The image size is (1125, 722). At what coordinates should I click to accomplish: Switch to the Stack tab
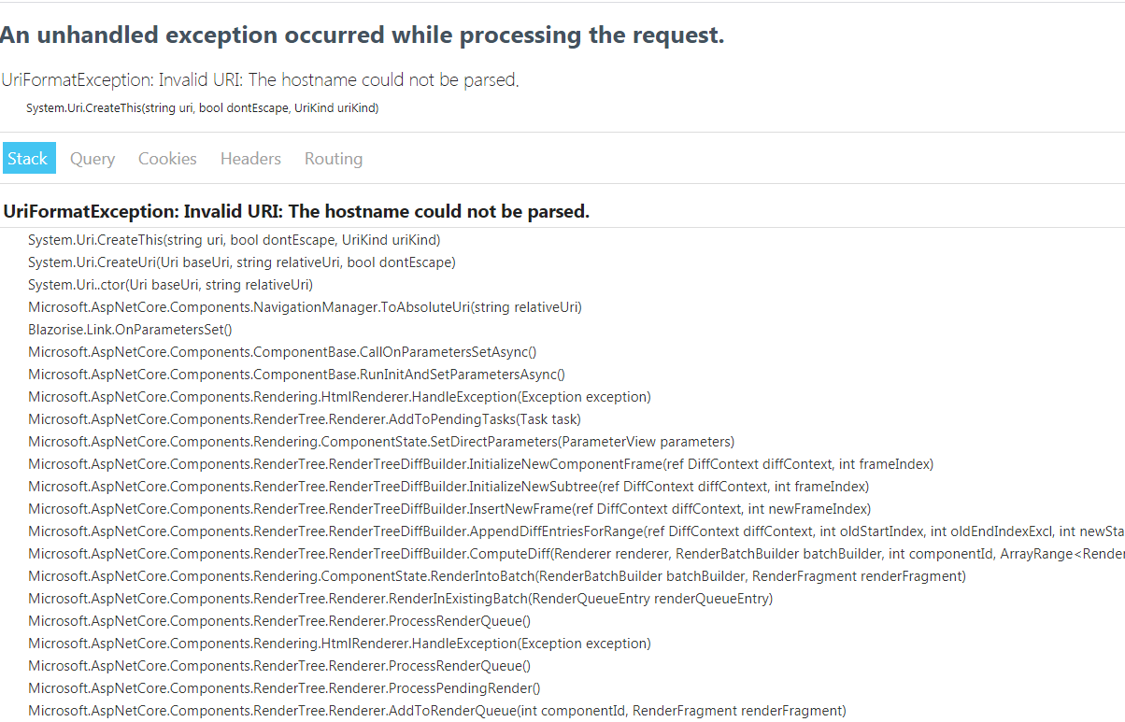click(28, 158)
